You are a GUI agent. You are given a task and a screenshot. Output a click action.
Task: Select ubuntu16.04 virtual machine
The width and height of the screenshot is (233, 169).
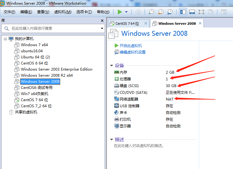point(32,51)
